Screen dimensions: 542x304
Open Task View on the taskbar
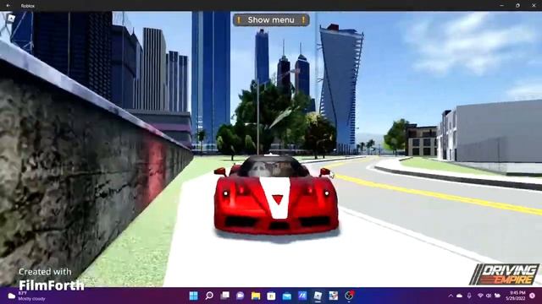click(225, 296)
